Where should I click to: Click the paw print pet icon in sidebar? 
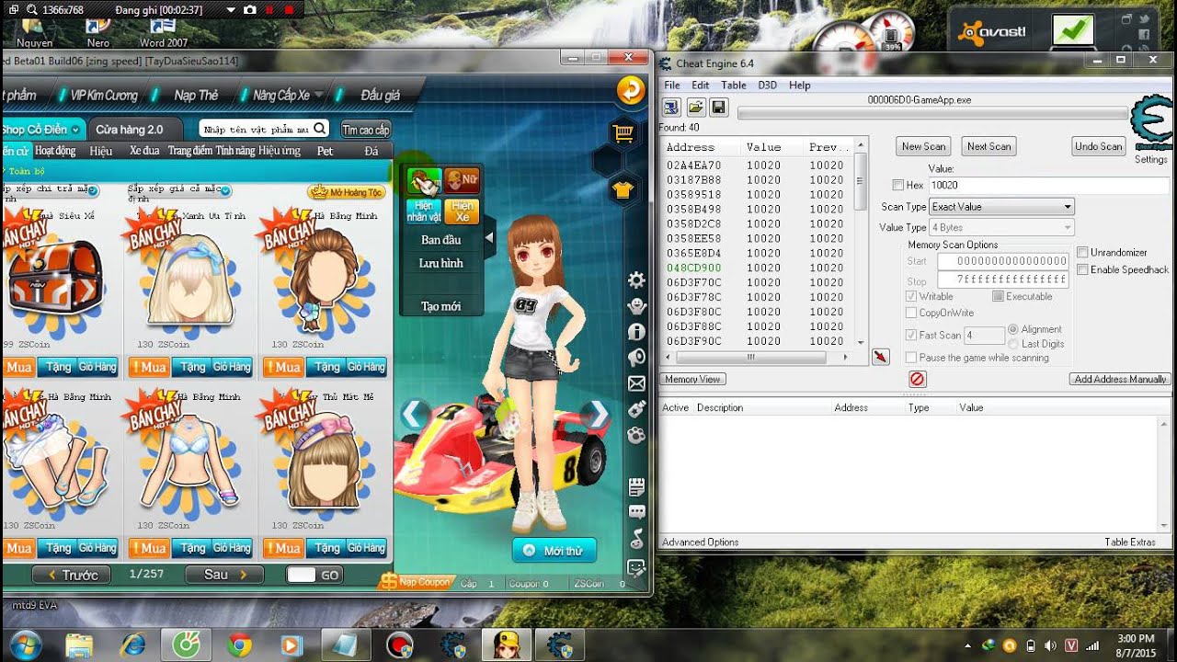point(635,435)
